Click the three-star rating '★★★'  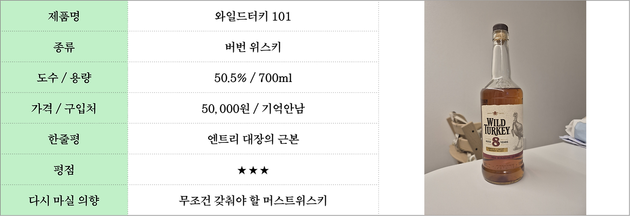253,170
